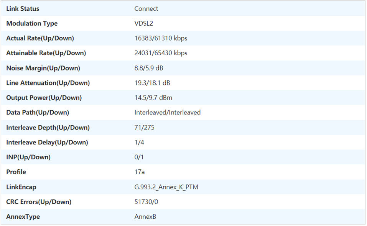Screen dimensions: 367x226
Task: Select the Attainable Rate(Up/Down) label
Action: click(x=46, y=53)
